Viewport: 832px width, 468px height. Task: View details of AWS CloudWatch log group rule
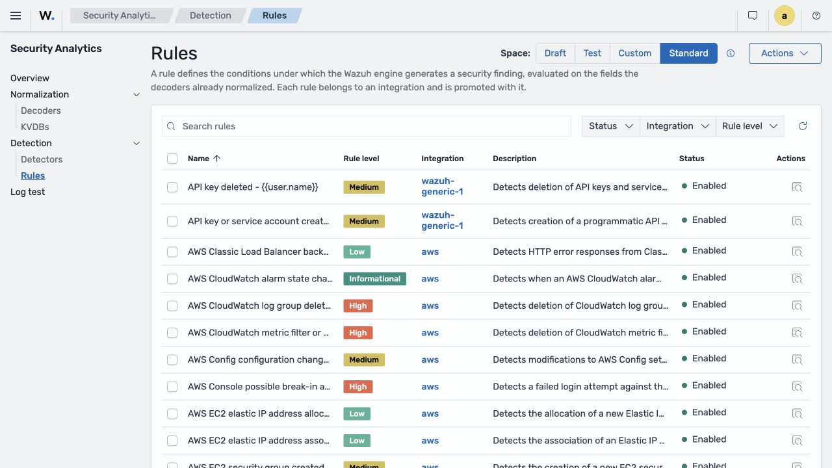pos(797,305)
